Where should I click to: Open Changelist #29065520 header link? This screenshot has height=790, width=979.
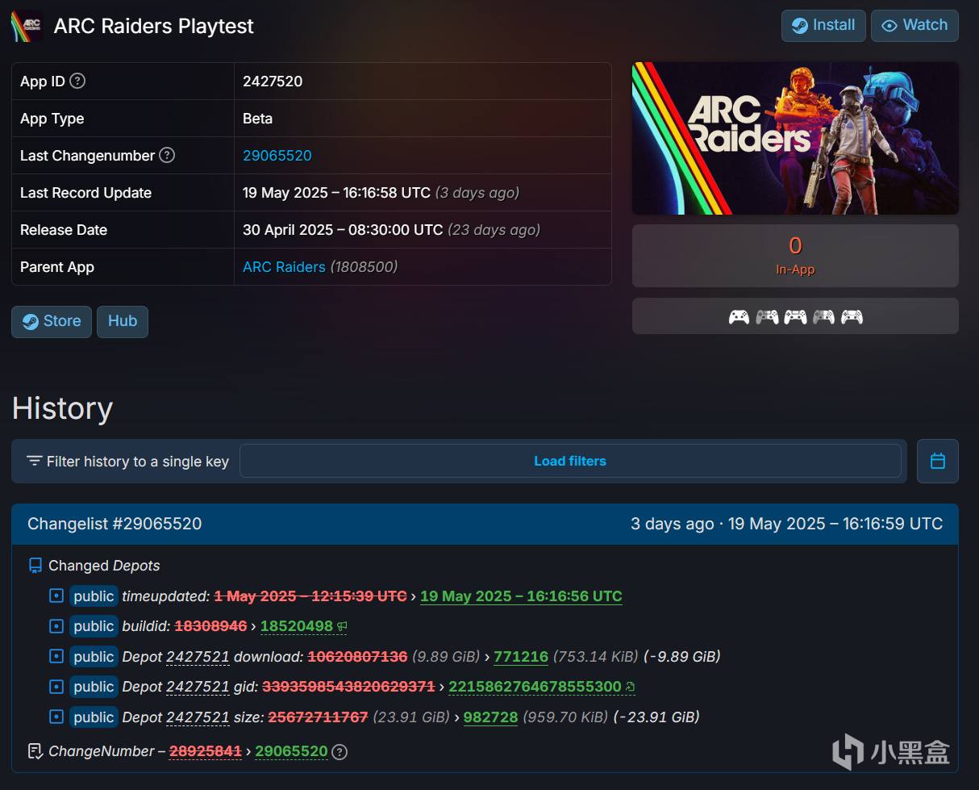[115, 524]
